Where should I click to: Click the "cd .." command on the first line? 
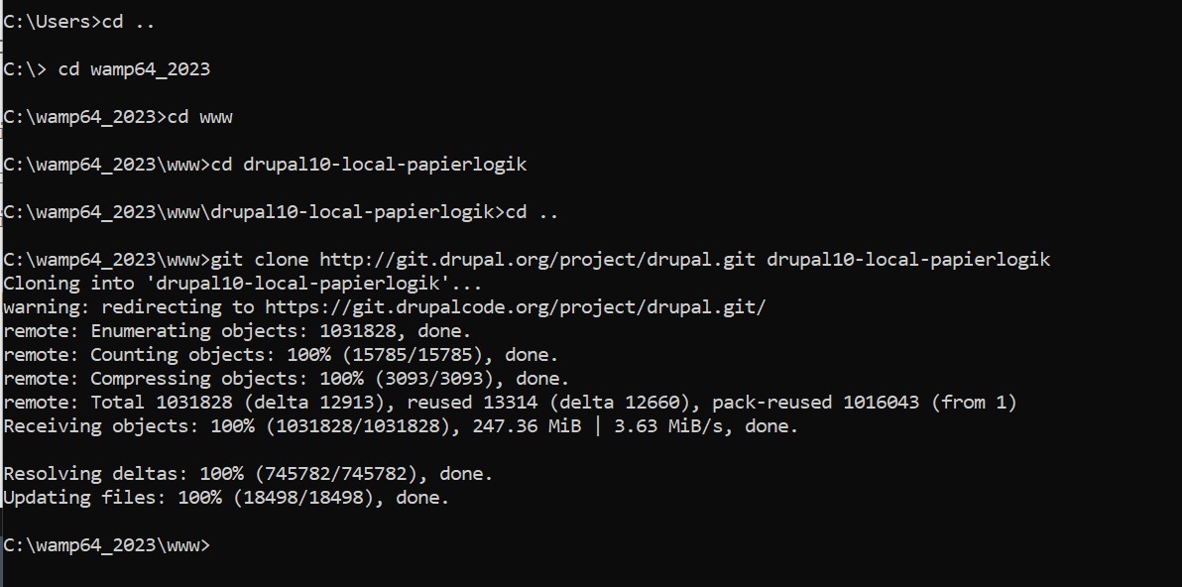coord(127,22)
